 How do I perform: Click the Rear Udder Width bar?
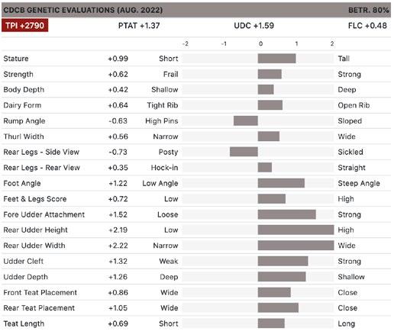pos(295,246)
